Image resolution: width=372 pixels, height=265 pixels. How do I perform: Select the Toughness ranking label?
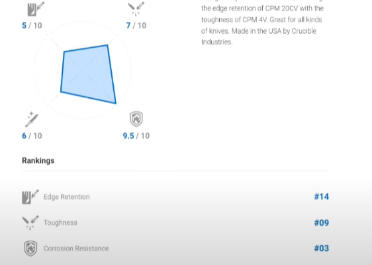(x=60, y=223)
